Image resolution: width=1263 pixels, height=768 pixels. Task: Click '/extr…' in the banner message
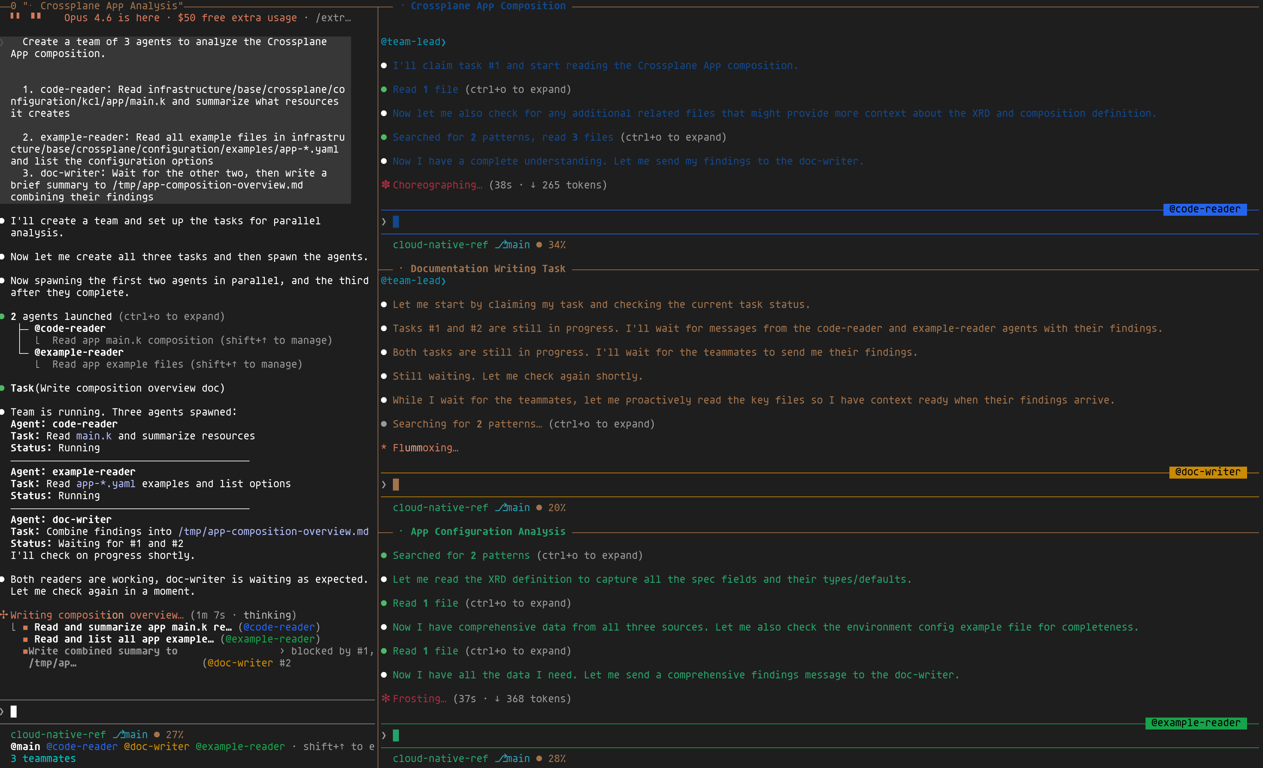pos(334,18)
